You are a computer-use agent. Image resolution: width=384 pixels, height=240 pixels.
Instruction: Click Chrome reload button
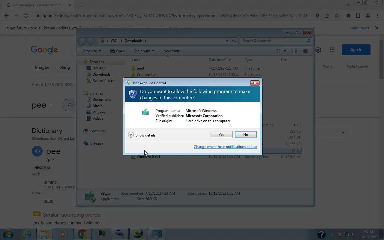[x=26, y=16]
